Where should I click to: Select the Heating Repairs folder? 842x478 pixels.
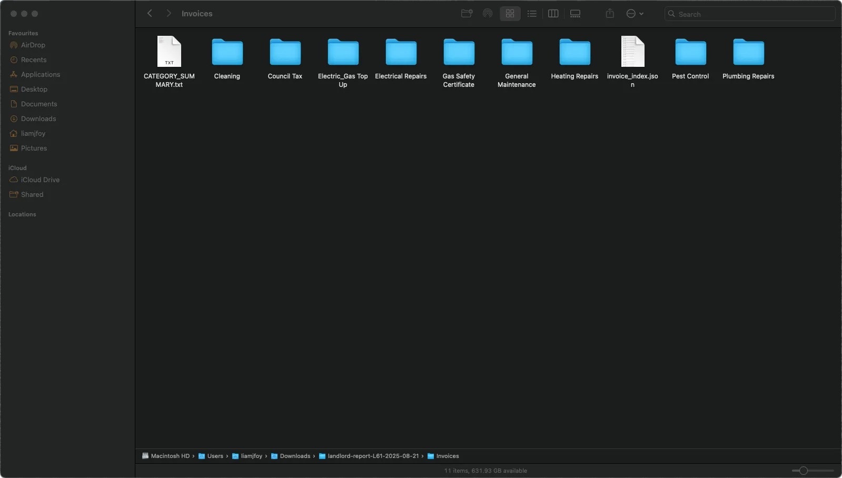(x=574, y=52)
